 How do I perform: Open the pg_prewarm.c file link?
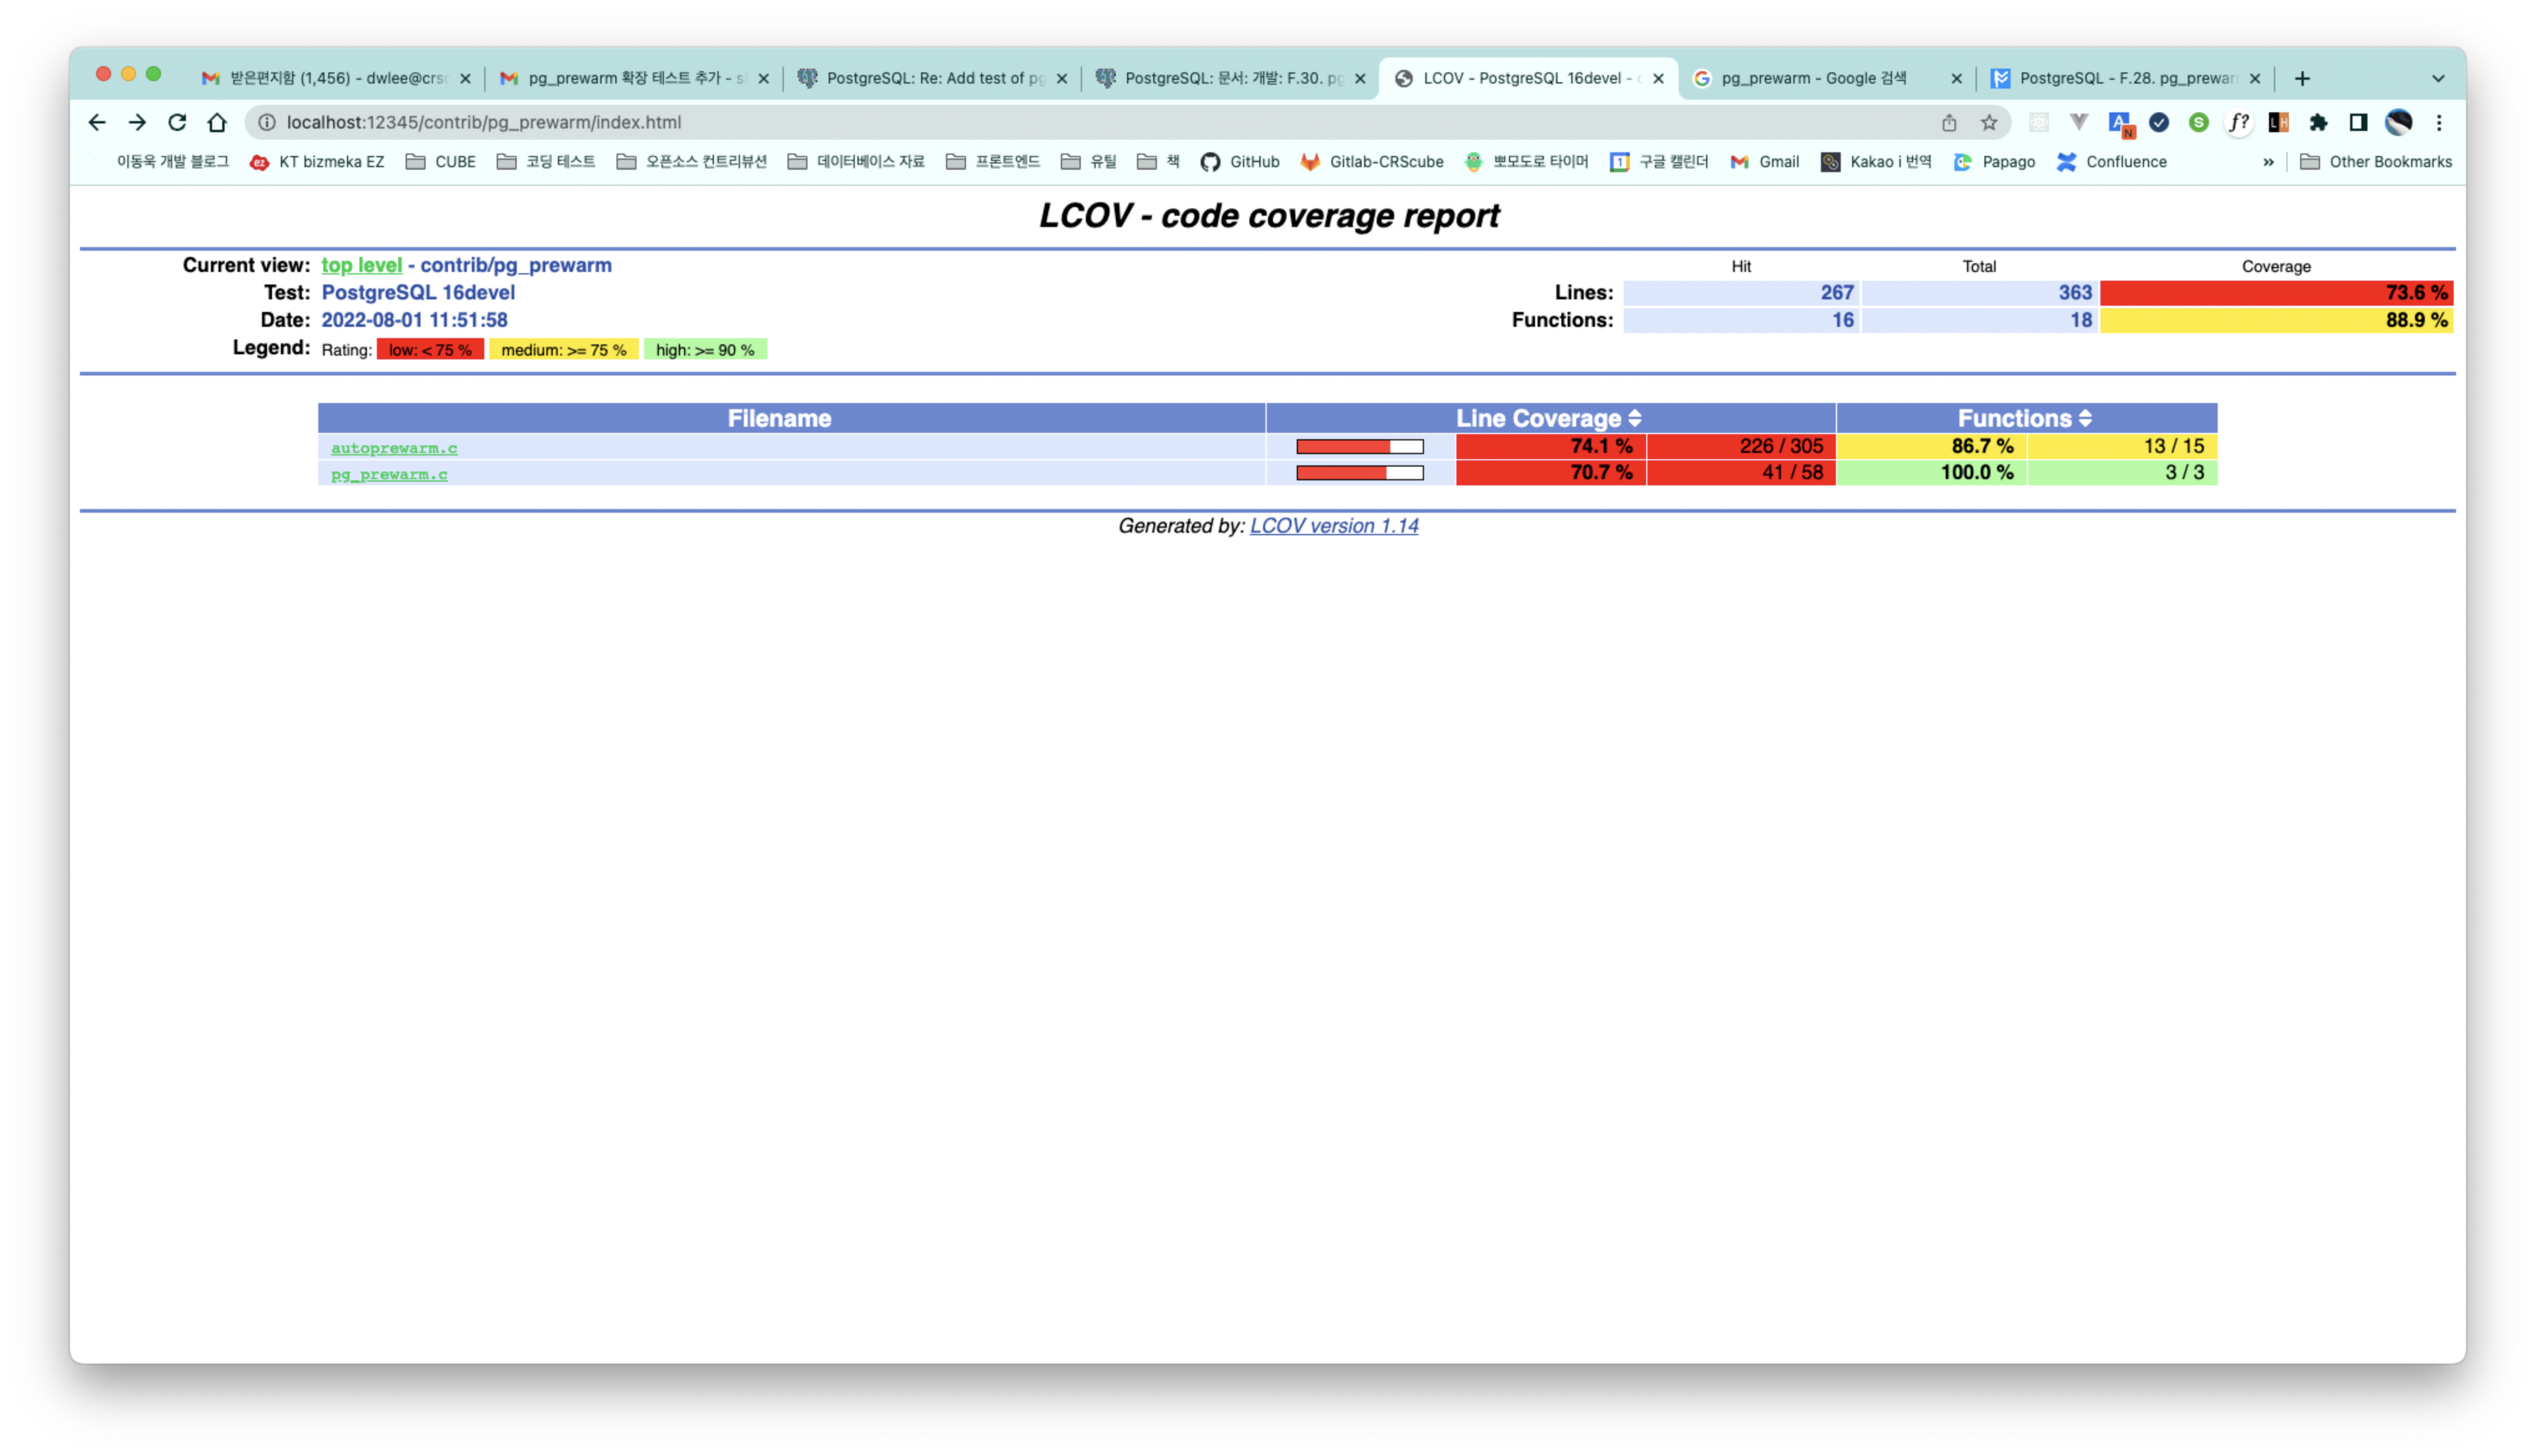389,474
